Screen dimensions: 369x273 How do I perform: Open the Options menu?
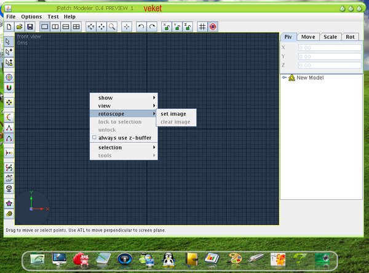(31, 17)
